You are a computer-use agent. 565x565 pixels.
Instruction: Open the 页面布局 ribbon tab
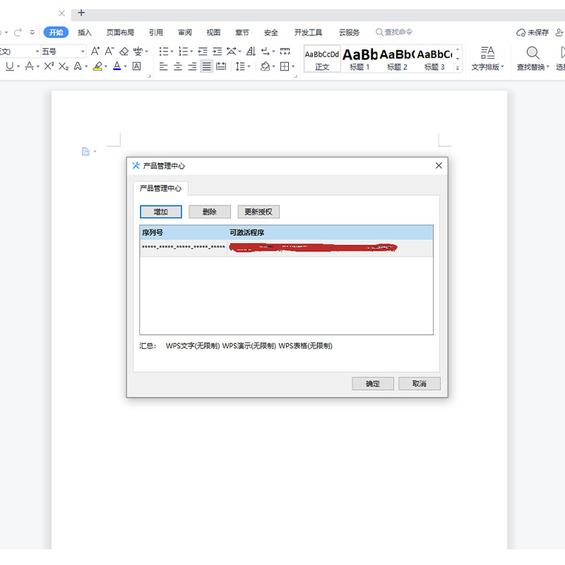(120, 32)
